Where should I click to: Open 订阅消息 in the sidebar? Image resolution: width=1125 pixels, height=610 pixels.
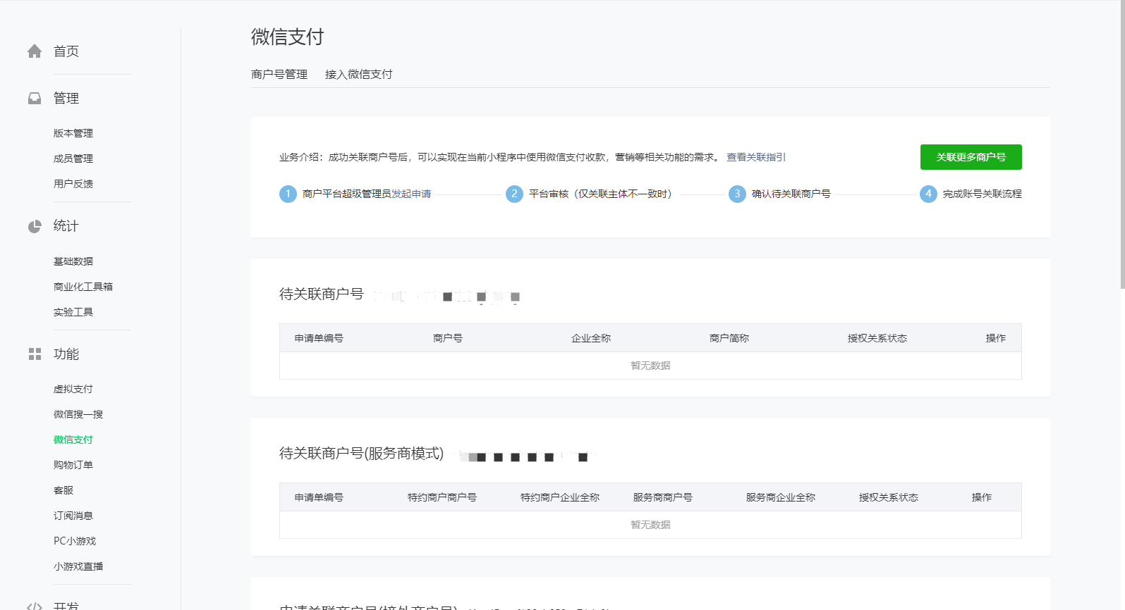73,516
